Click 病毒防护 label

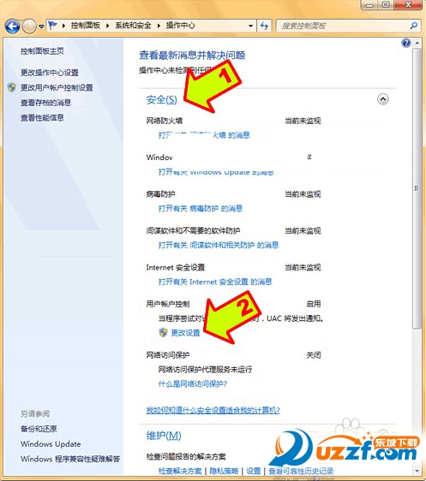[160, 194]
